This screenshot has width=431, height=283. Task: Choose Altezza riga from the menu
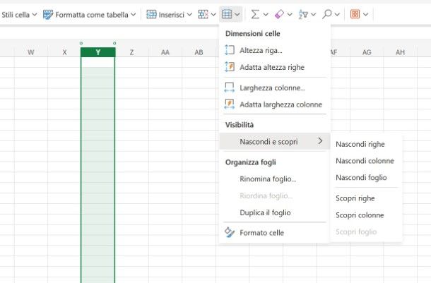(x=261, y=50)
